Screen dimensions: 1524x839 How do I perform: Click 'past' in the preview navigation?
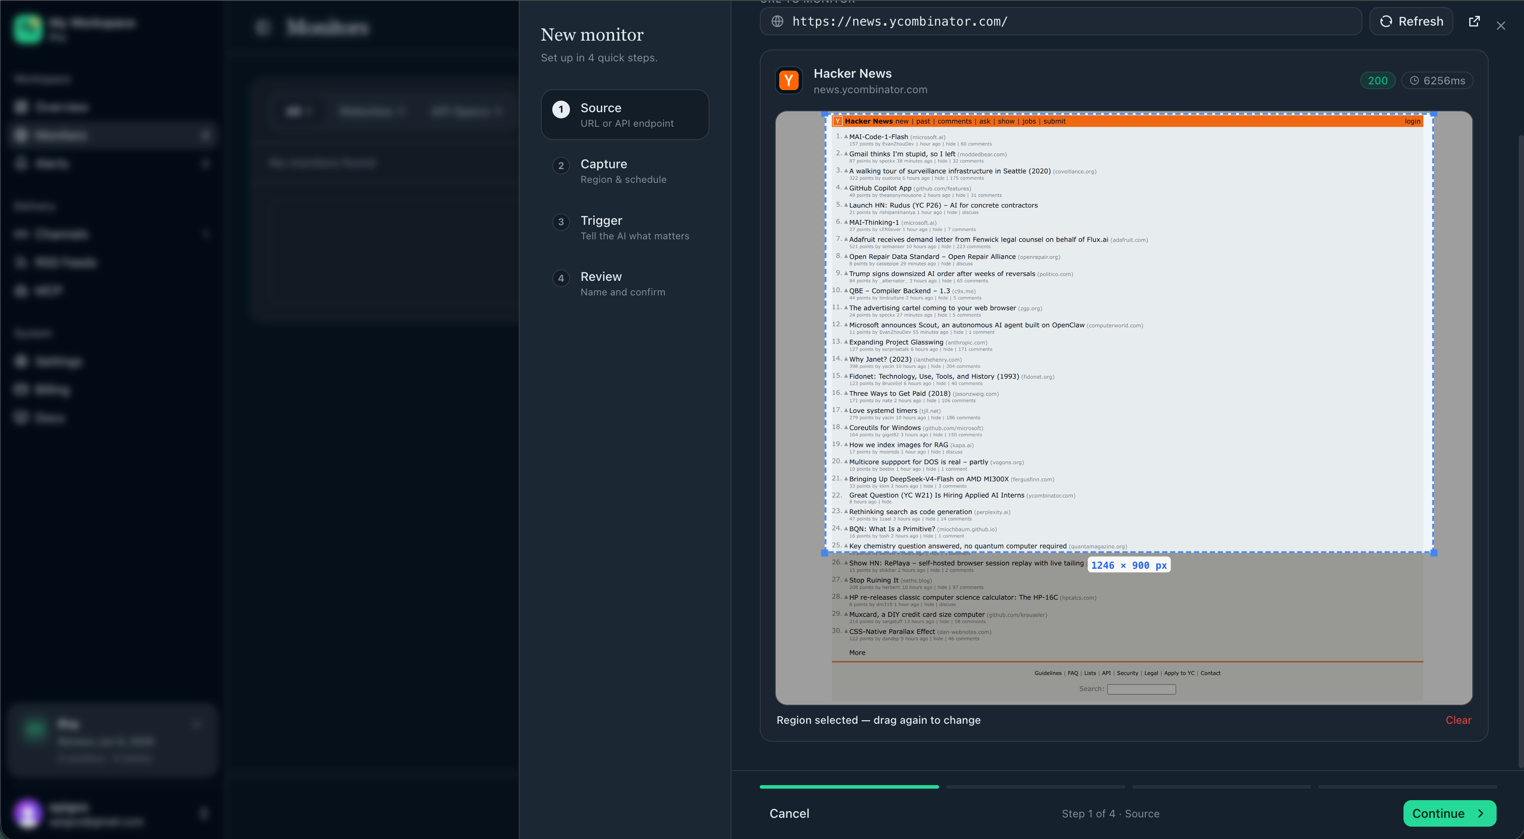pos(923,121)
